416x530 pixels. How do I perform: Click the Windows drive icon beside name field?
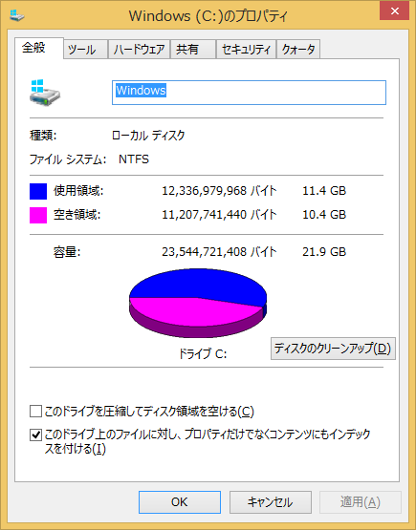[x=45, y=93]
